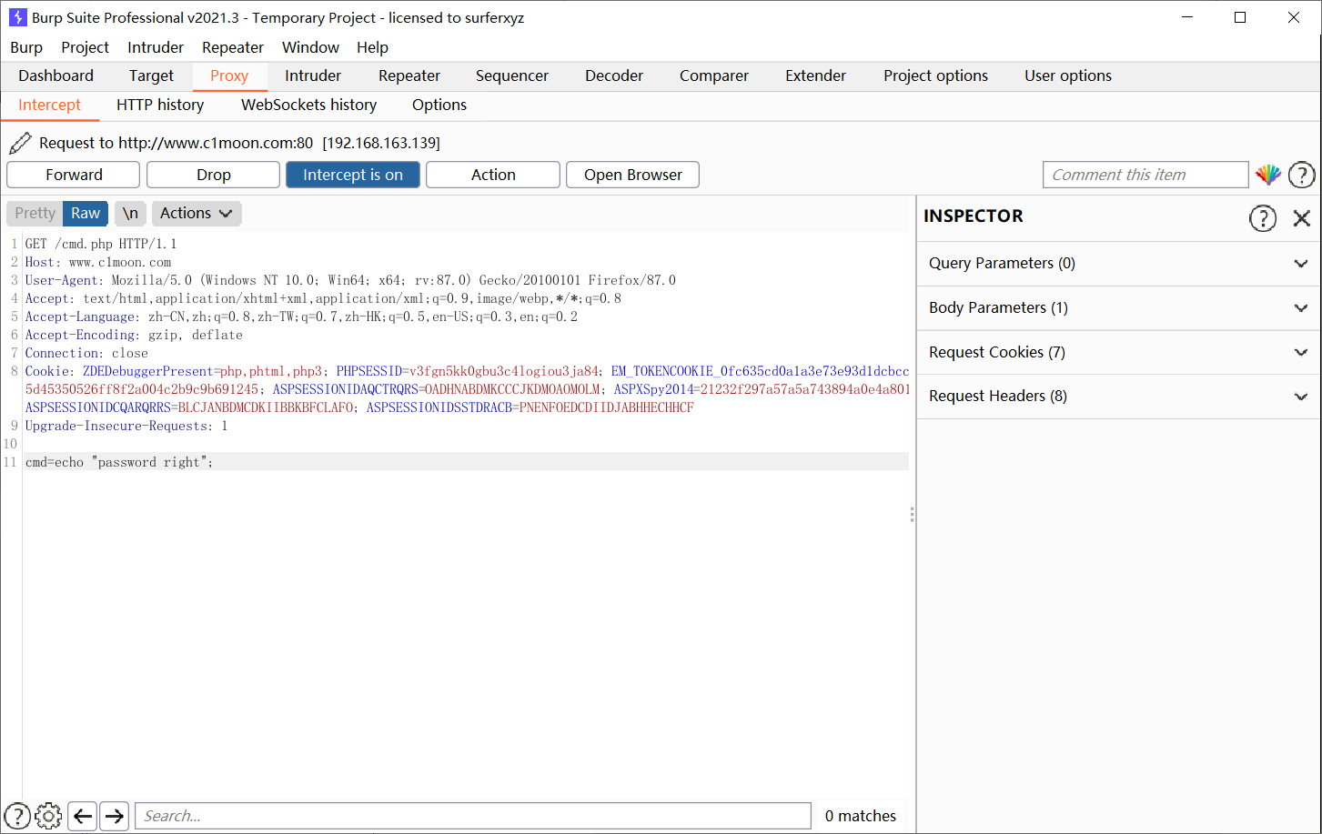The height and width of the screenshot is (834, 1322).
Task: Open the highlight color picker icon
Action: (x=1268, y=175)
